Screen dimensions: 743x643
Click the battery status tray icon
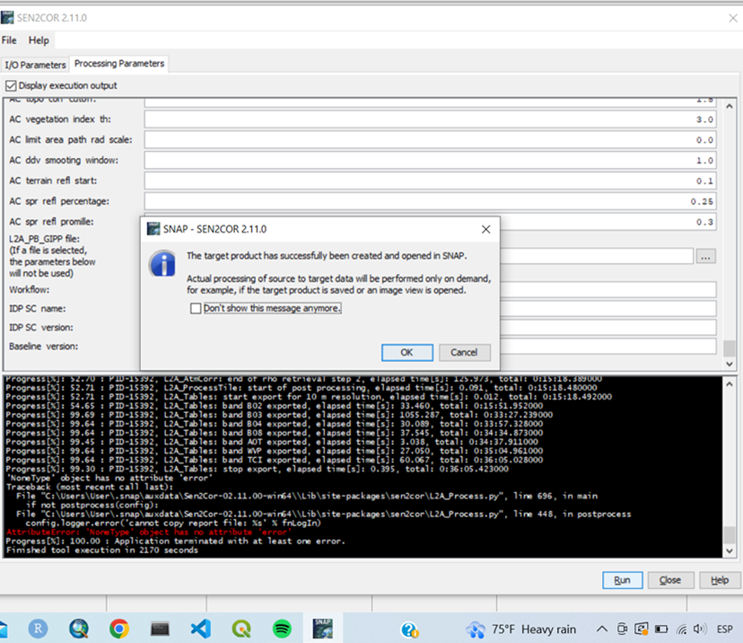point(661,630)
